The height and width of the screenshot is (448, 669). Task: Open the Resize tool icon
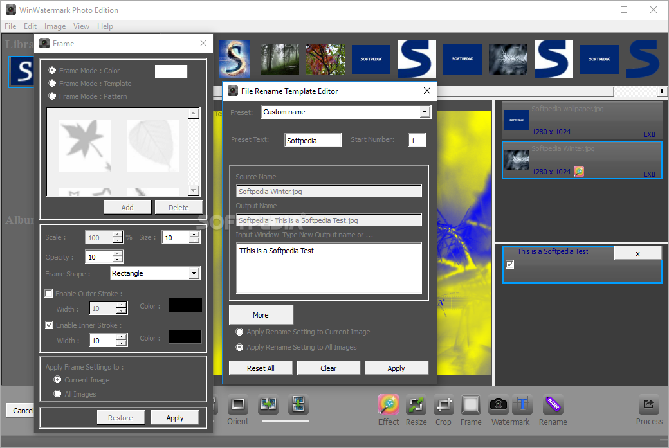[416, 404]
